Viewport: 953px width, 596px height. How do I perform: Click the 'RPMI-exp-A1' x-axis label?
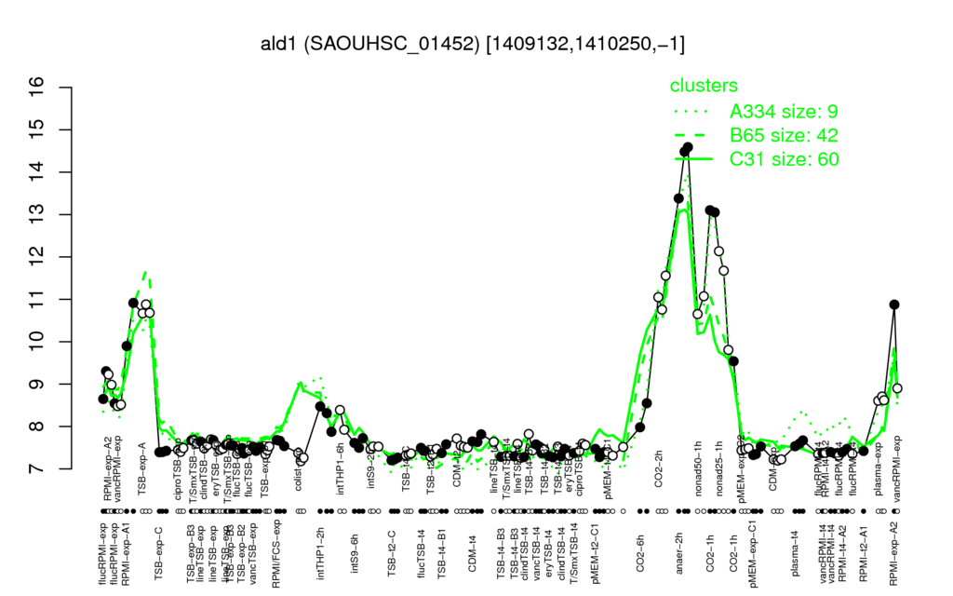click(126, 553)
